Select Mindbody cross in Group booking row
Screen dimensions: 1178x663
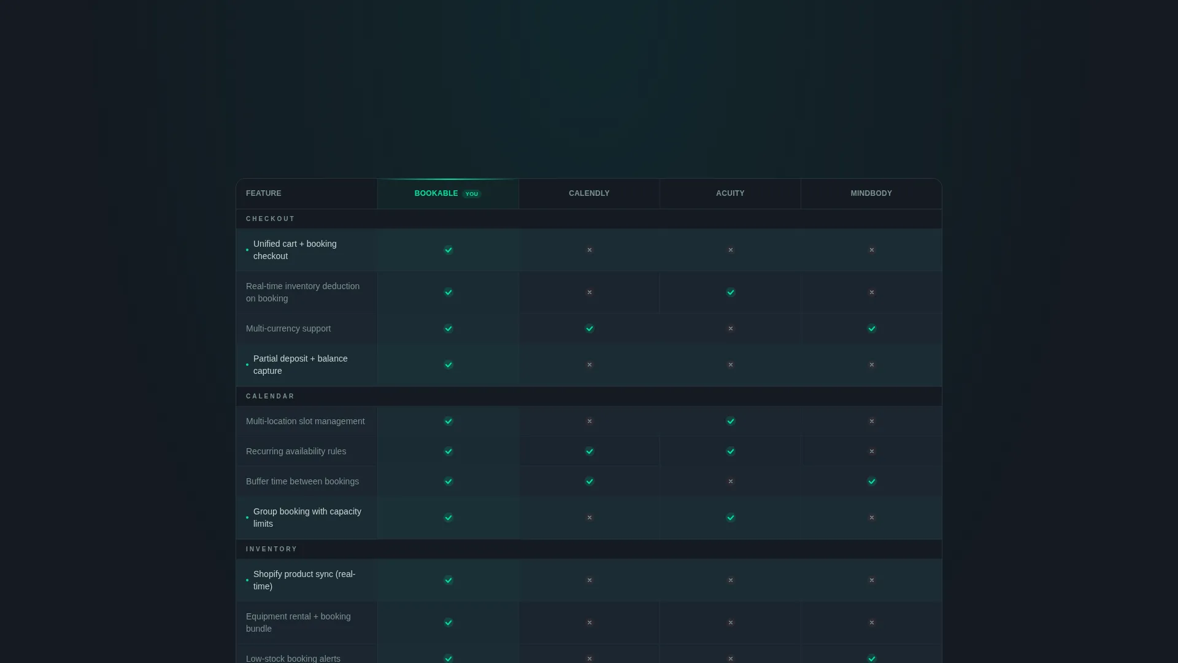click(x=872, y=518)
